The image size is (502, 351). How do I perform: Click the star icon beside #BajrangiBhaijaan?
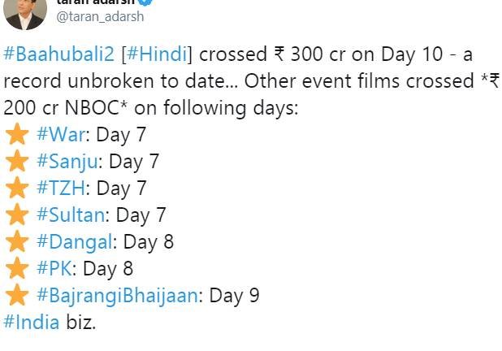[17, 295]
